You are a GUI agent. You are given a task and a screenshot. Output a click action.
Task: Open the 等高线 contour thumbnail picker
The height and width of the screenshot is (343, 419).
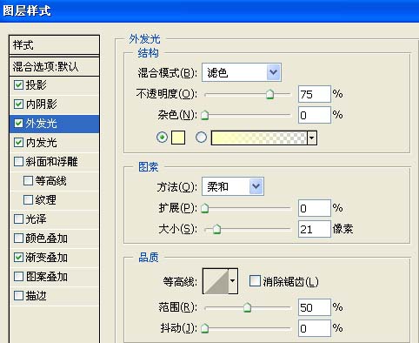216,281
